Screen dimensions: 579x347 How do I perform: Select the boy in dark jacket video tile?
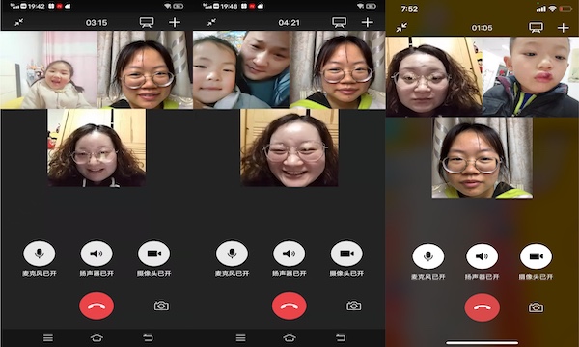531,77
